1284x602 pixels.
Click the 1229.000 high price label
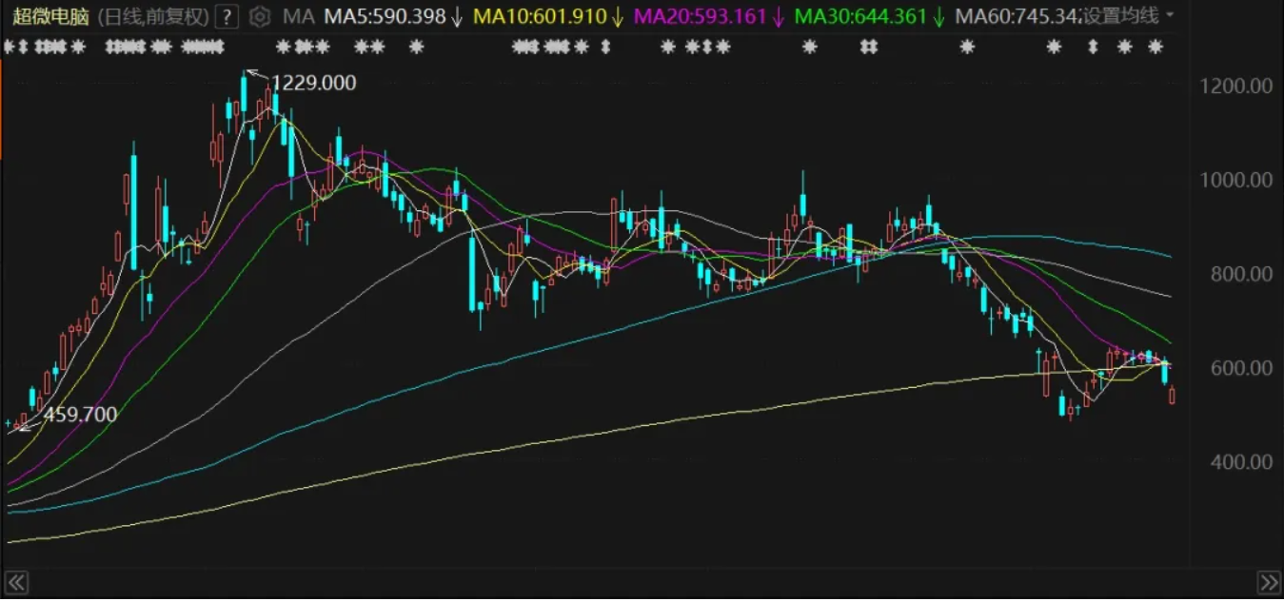[x=314, y=84]
